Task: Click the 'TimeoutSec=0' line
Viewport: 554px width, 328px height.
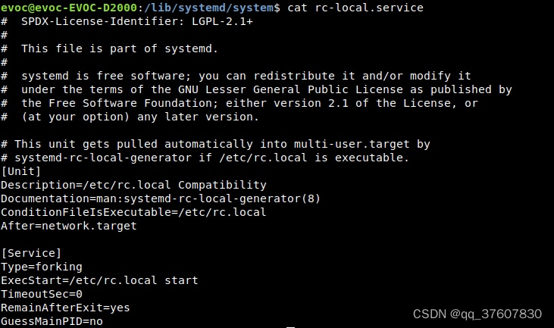Action: (x=42, y=294)
